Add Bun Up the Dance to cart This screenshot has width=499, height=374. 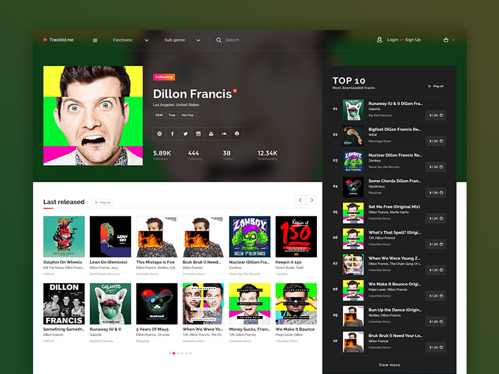(435, 321)
